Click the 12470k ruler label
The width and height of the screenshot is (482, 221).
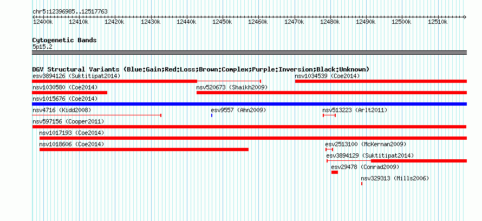click(x=294, y=22)
